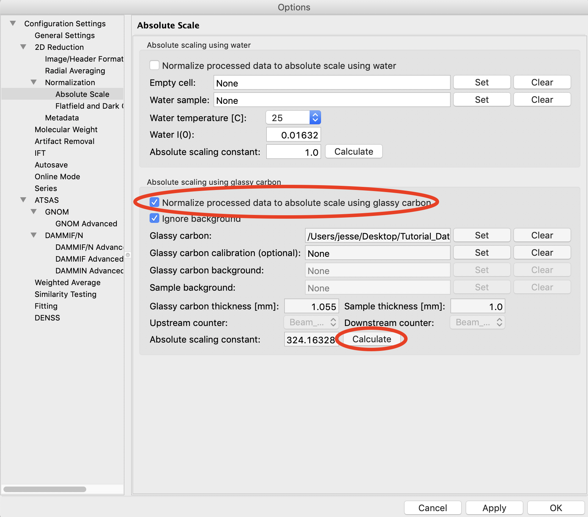This screenshot has height=517, width=588.
Task: Open the Downstream counter dropdown
Action: point(478,323)
